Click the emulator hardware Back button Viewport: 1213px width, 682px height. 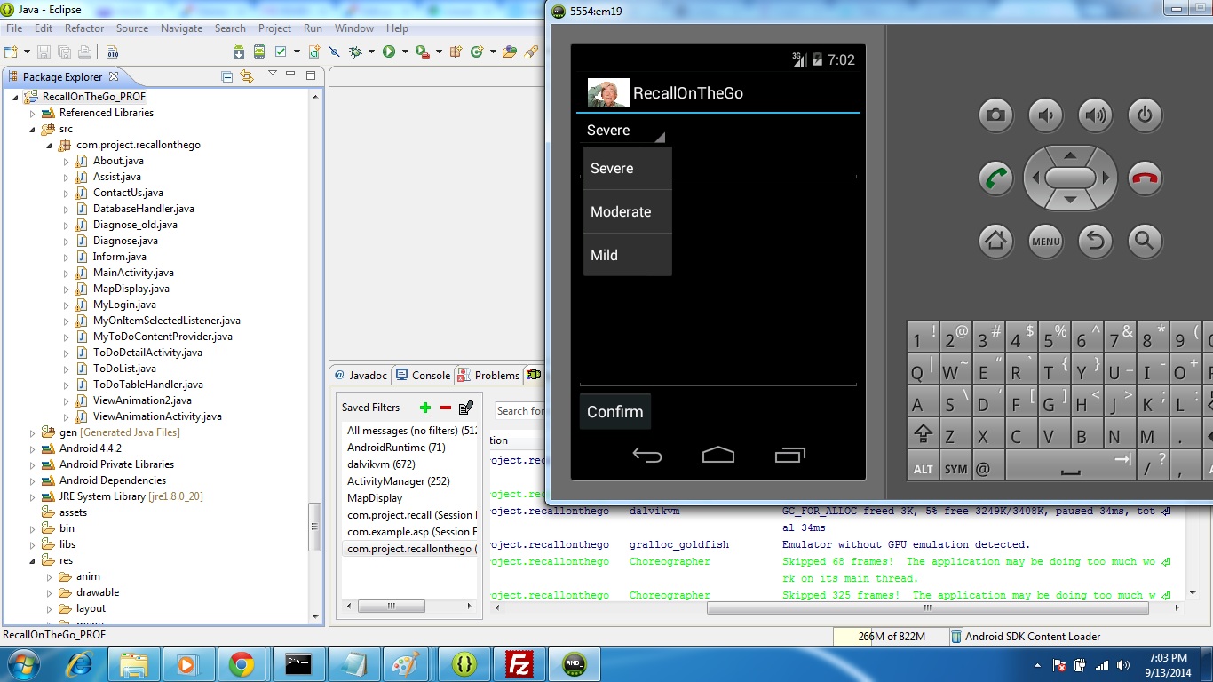[1096, 240]
